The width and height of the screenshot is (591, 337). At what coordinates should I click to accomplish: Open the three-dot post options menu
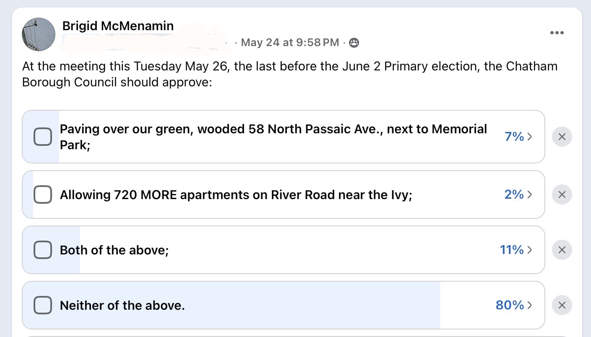(557, 33)
